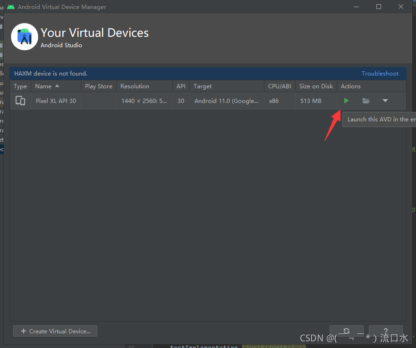Click the API column header
Screen dimensions: 416x348
(181, 86)
